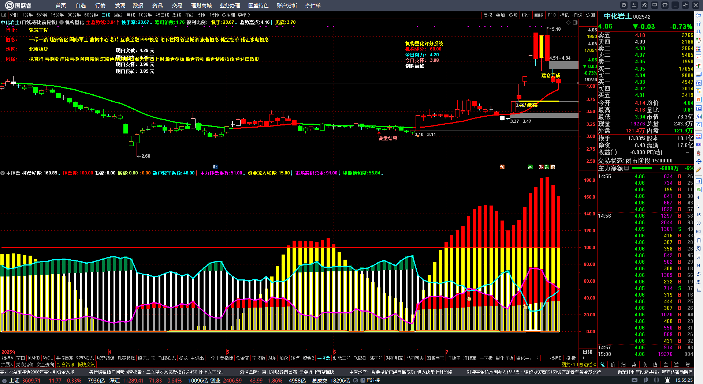Select the candlestick chart icon in sidebar

pyautogui.click(x=699, y=66)
